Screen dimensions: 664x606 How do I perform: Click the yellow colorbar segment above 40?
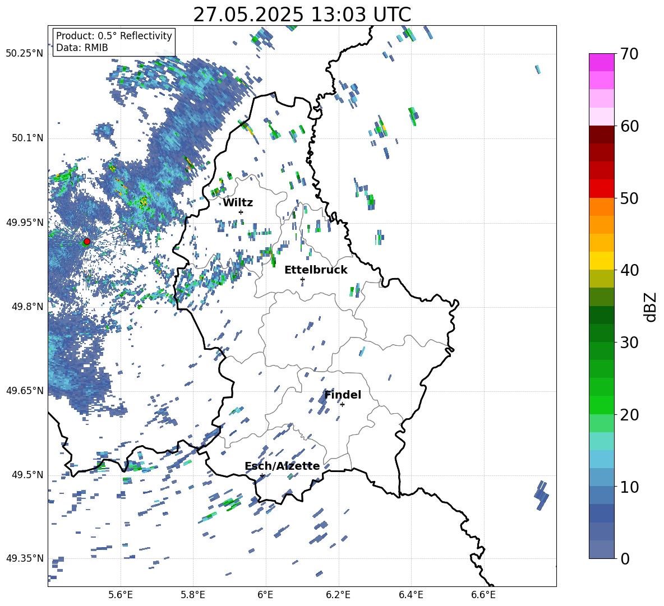(x=601, y=261)
